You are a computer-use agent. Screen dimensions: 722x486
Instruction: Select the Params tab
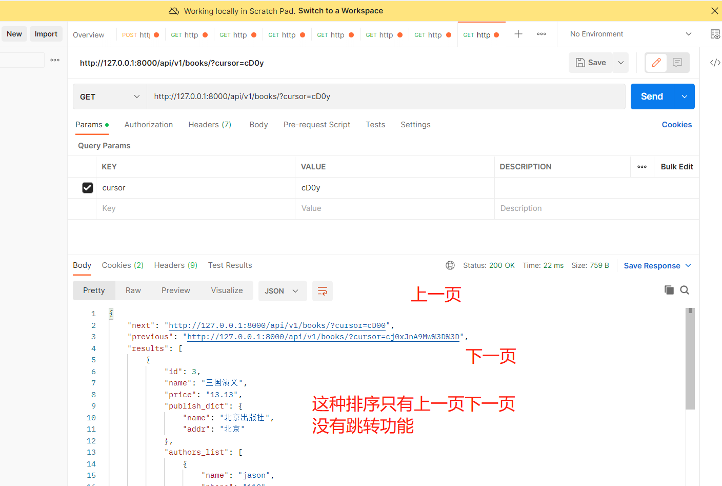(92, 125)
